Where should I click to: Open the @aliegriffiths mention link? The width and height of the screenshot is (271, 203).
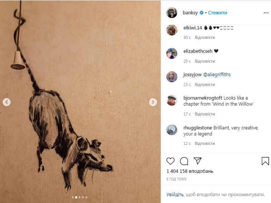217,75
